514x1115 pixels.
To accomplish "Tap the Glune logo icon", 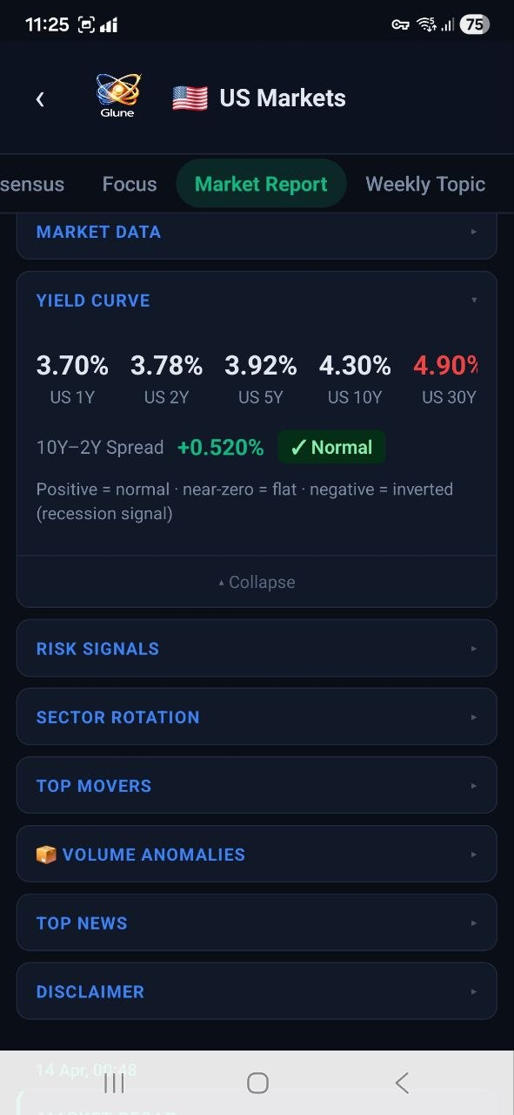I will (117, 92).
